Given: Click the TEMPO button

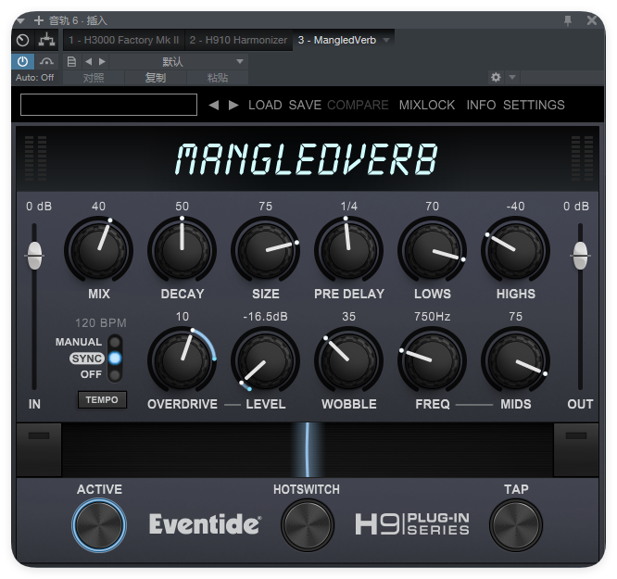Looking at the screenshot, I should click(102, 400).
